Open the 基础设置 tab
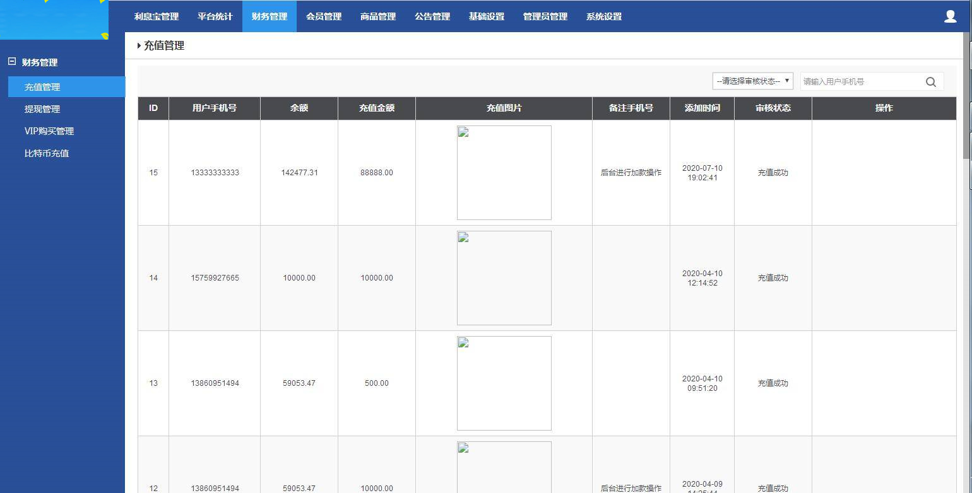Image resolution: width=972 pixels, height=493 pixels. [x=486, y=16]
